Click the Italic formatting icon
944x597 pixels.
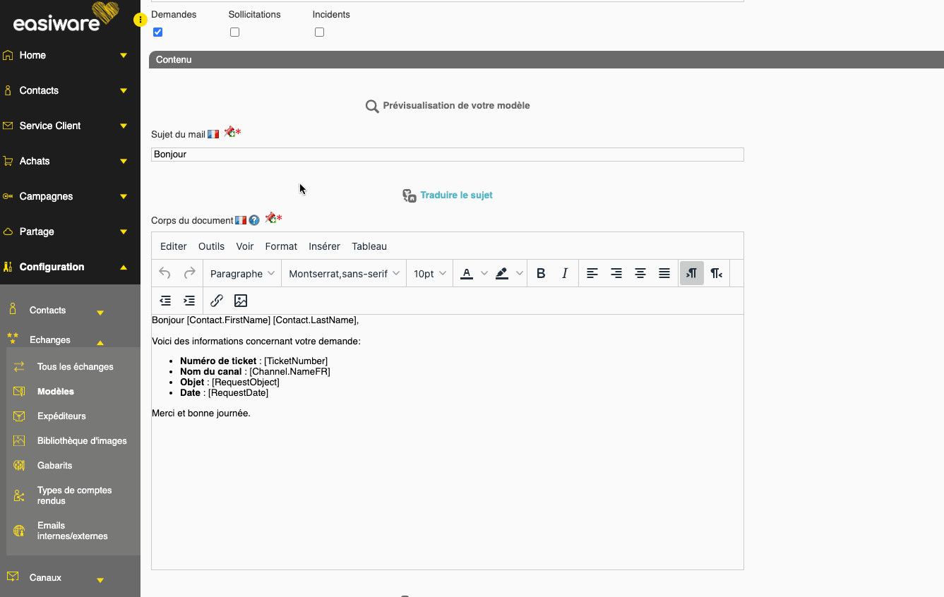click(565, 274)
